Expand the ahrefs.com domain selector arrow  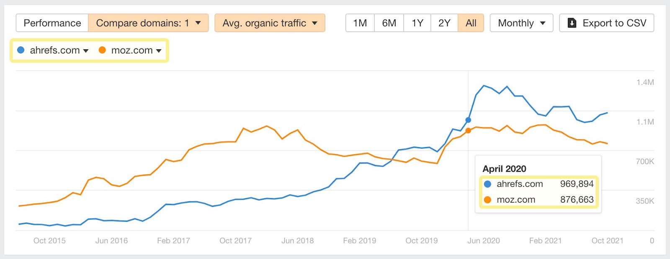click(87, 51)
